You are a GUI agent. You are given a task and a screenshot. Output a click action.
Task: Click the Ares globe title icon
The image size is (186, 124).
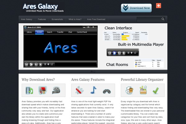point(25,27)
